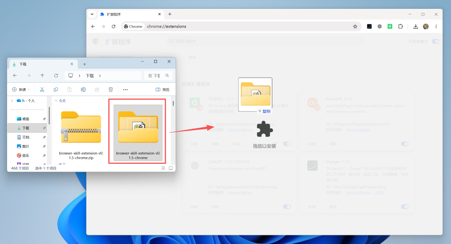This screenshot has width=451, height=244.
Task: Open Service Worker link on ChatGPT card
Action: click(x=240, y=193)
